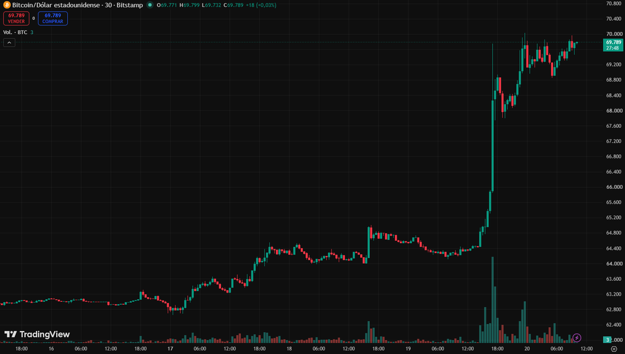The width and height of the screenshot is (625, 354).
Task: Click the 66.000 price axis label
Action: point(614,187)
